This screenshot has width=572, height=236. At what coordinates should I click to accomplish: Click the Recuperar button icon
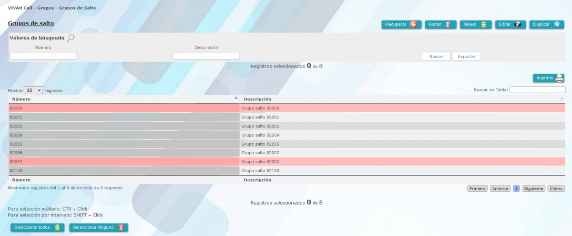pyautogui.click(x=413, y=25)
